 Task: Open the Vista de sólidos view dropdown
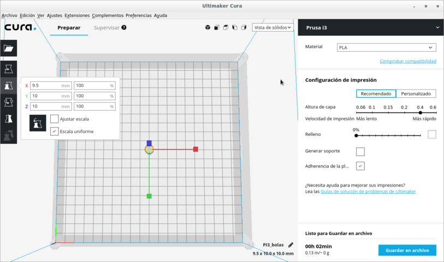coord(273,27)
